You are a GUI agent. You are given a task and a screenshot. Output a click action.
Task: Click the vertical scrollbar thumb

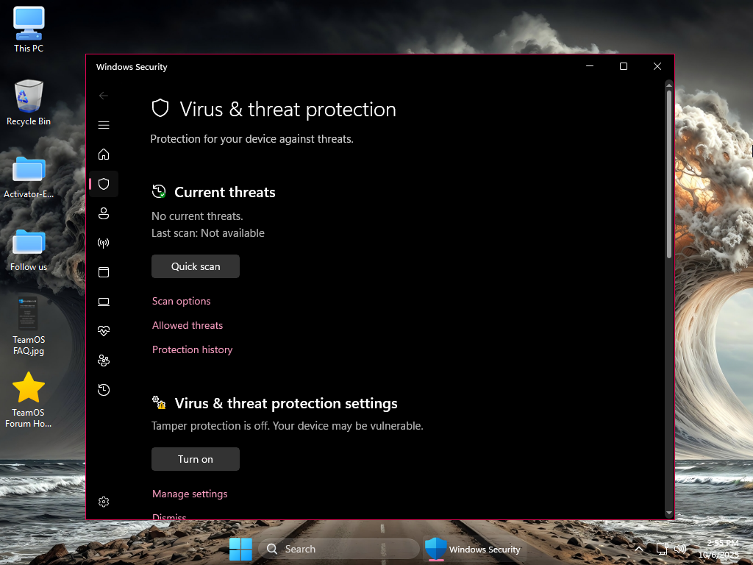[669, 174]
